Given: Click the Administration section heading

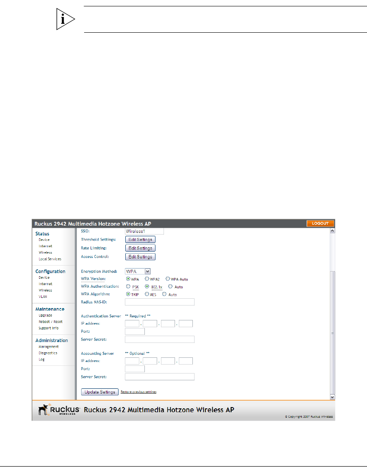Looking at the screenshot, I should point(51,340).
